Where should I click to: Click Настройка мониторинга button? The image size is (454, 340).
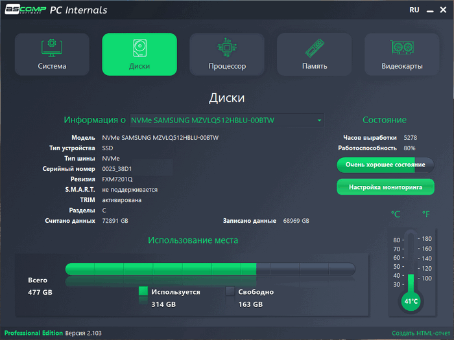(385, 187)
